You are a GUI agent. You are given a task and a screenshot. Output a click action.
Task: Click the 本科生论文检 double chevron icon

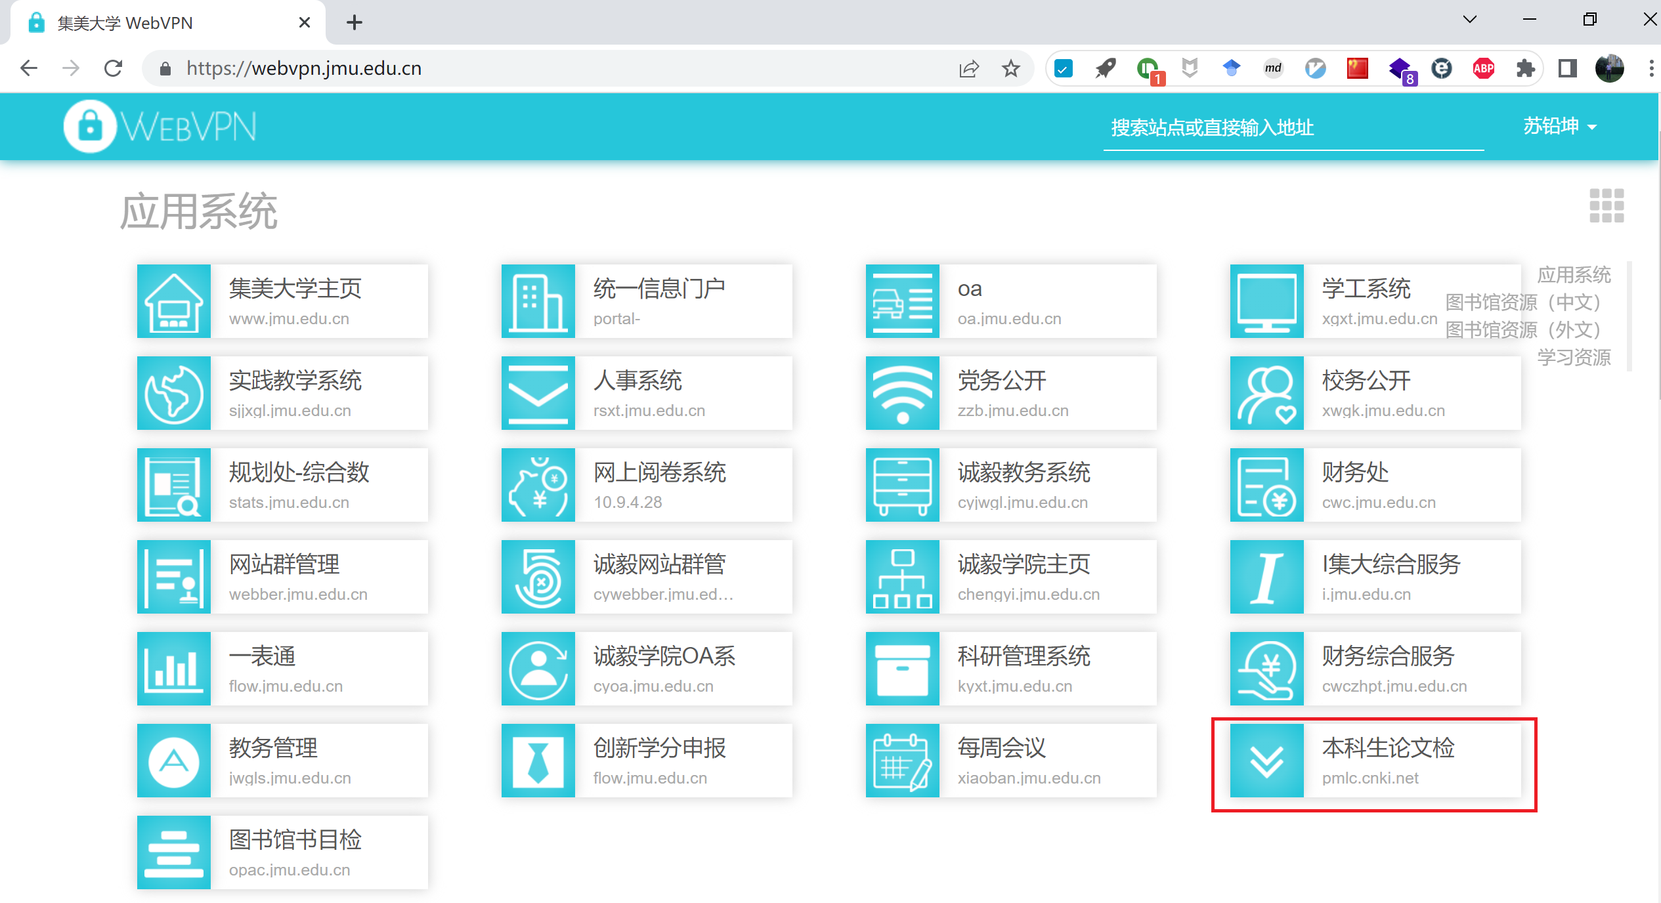pyautogui.click(x=1266, y=761)
